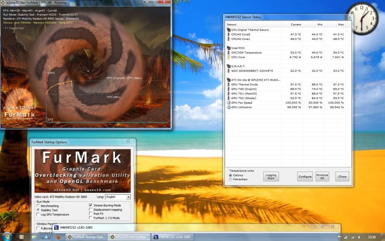Click the GPU Thermal Diode current value 97.0 °C

pyautogui.click(x=296, y=85)
